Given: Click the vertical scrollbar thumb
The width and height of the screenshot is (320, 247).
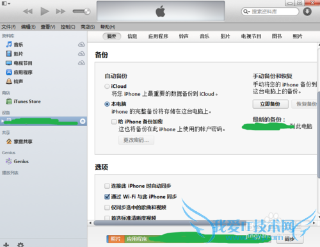Looking at the screenshot, I should [319, 134].
